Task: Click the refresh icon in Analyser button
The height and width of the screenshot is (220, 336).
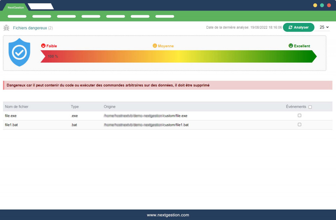Action: point(290,28)
